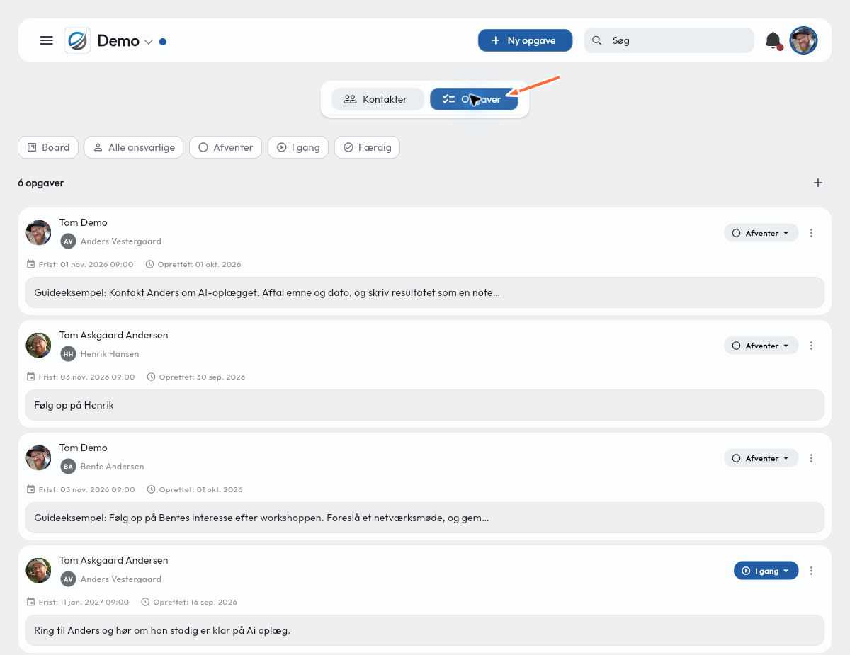The image size is (850, 655).
Task: Click the owner avatar on Følg op på Henrik task
Action: click(39, 345)
